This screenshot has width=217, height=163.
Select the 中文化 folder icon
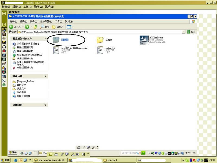coord(56,40)
